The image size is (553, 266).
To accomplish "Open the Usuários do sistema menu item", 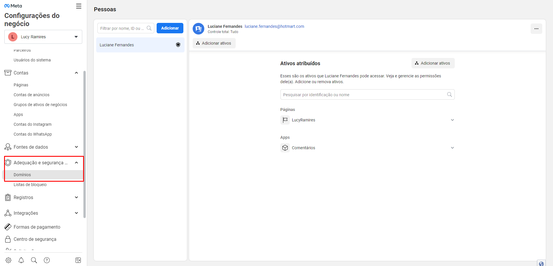I will point(32,60).
